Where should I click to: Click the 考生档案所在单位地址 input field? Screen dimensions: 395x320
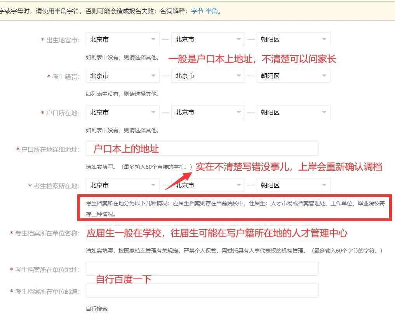coord(202,269)
